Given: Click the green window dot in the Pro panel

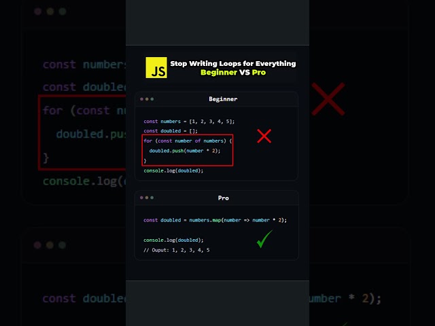Looking at the screenshot, I should click(152, 198).
